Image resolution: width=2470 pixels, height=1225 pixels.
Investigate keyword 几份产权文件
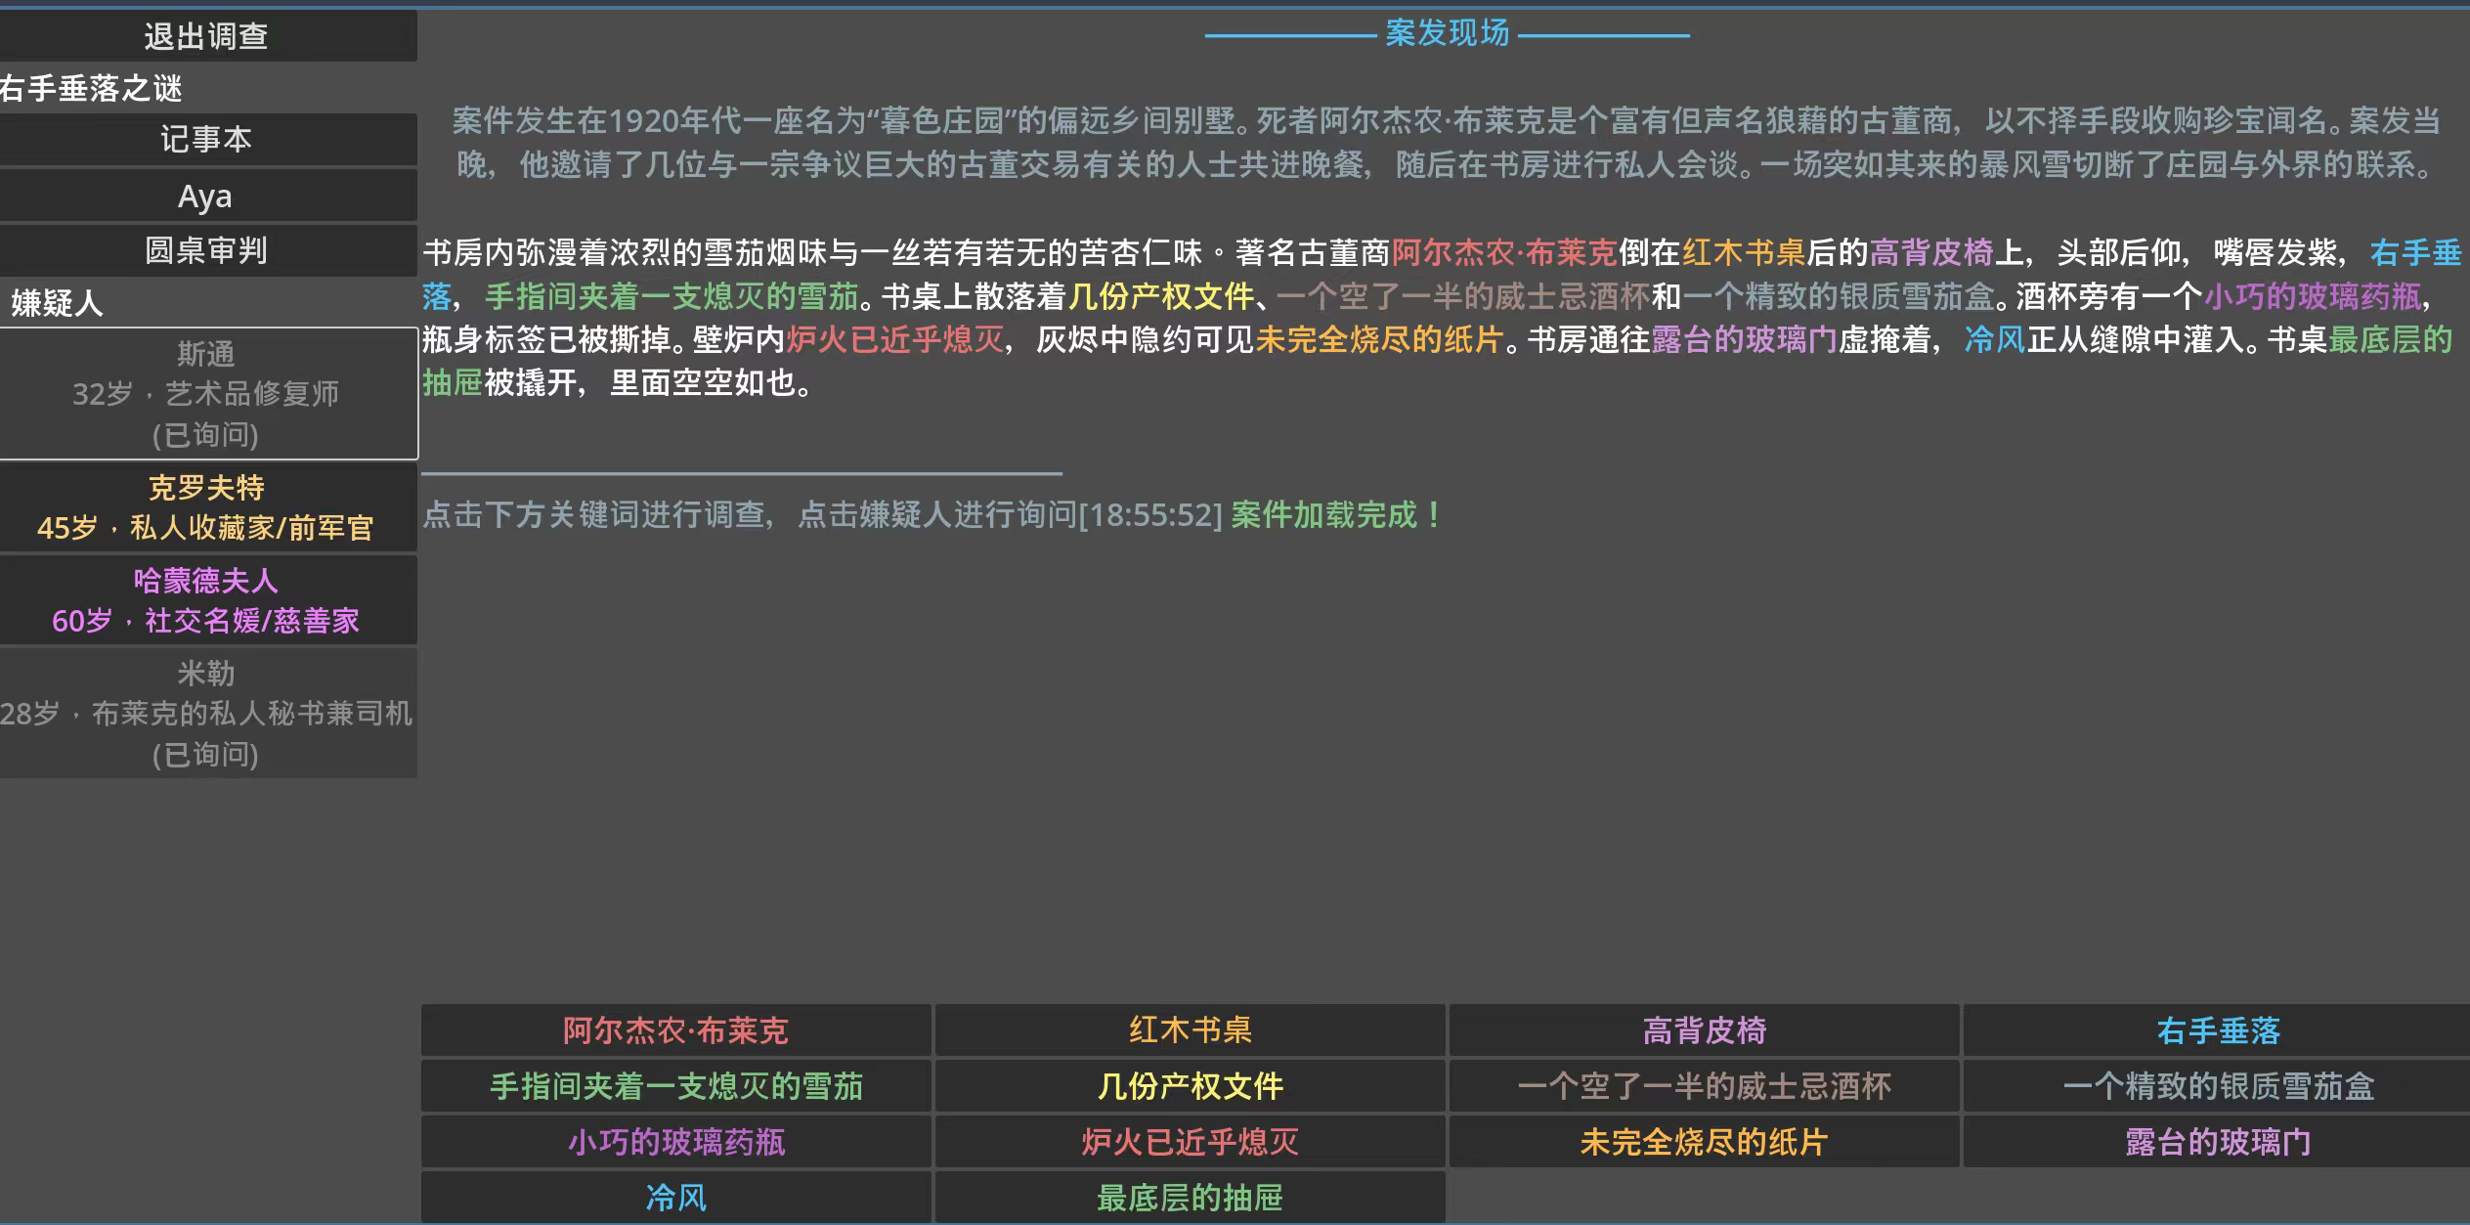tap(1190, 1086)
